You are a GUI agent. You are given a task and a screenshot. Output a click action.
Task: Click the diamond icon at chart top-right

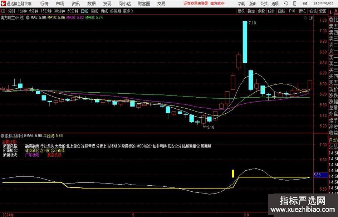(305, 18)
